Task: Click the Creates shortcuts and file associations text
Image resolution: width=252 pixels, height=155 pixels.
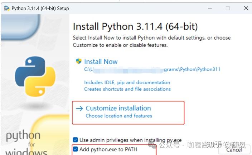Action: tap(127, 89)
